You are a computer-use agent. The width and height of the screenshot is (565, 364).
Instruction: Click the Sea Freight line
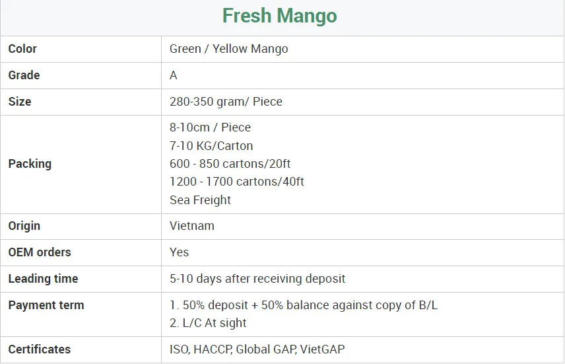click(200, 200)
